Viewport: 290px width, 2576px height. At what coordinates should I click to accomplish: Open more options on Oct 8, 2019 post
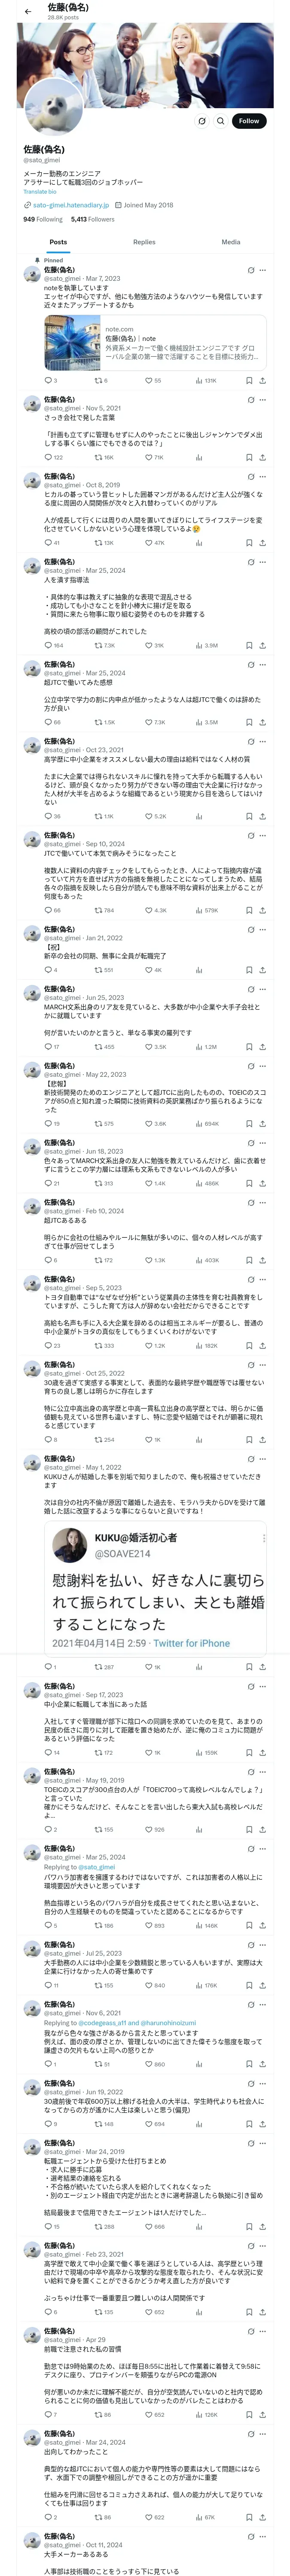click(263, 477)
